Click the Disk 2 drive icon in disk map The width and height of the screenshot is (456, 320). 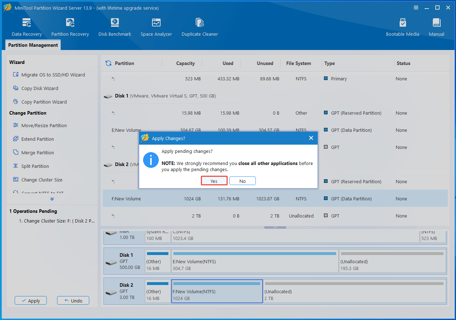(111, 292)
